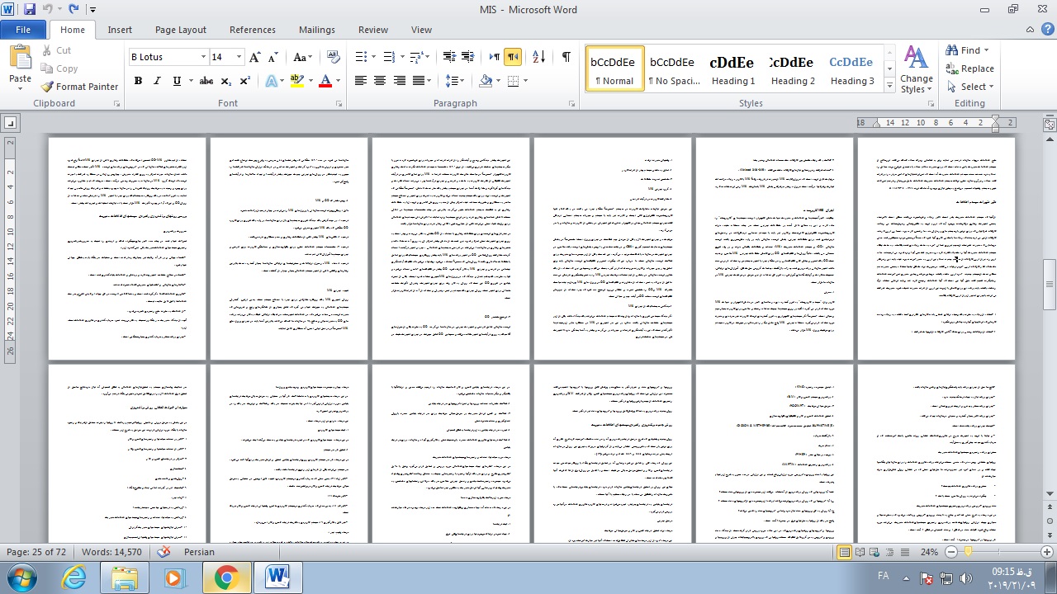Screen dimensions: 1057x594
Task: Click the Save icon in quick access toolbar
Action: pyautogui.click(x=30, y=10)
